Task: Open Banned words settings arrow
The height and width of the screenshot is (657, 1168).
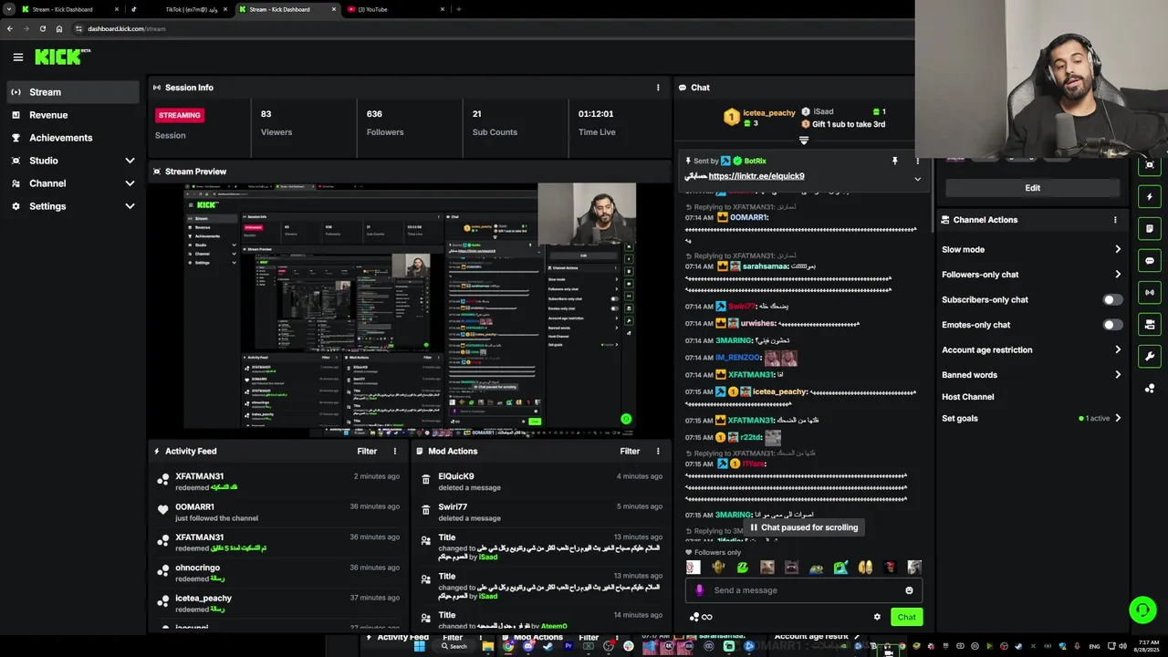Action: pos(1118,375)
